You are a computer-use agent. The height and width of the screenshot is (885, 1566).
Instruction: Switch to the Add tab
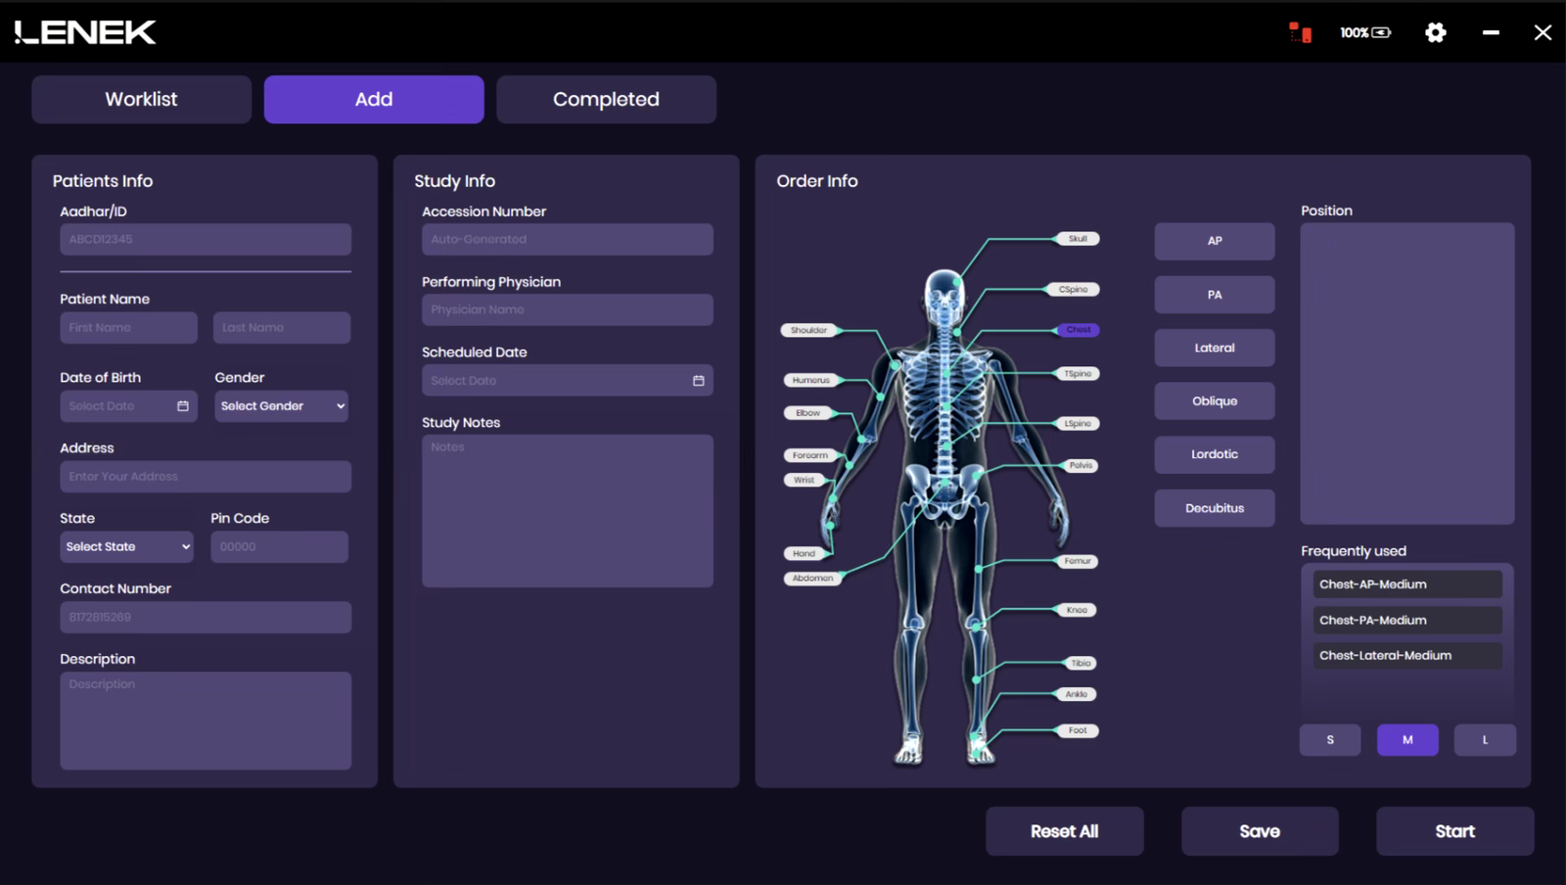[x=374, y=99]
